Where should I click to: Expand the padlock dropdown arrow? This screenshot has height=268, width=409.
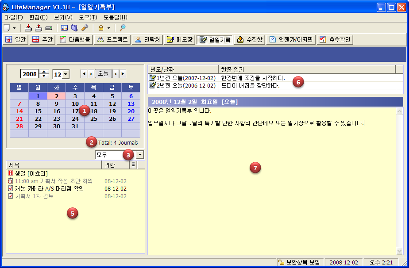coord(109,28)
